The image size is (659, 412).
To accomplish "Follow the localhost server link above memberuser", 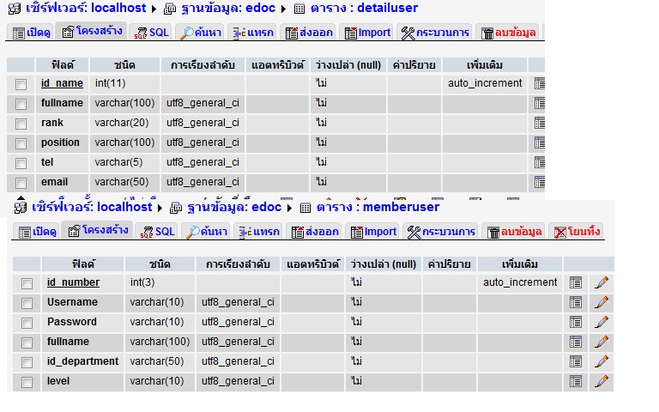I will click(92, 207).
